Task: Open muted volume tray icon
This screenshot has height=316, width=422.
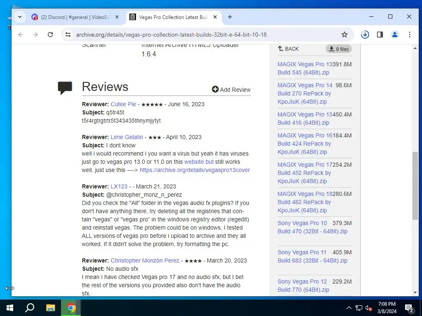Action: (x=369, y=308)
